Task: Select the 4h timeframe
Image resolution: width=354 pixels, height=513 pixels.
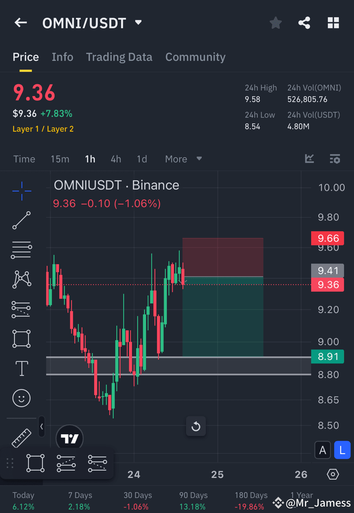Action: click(x=116, y=159)
